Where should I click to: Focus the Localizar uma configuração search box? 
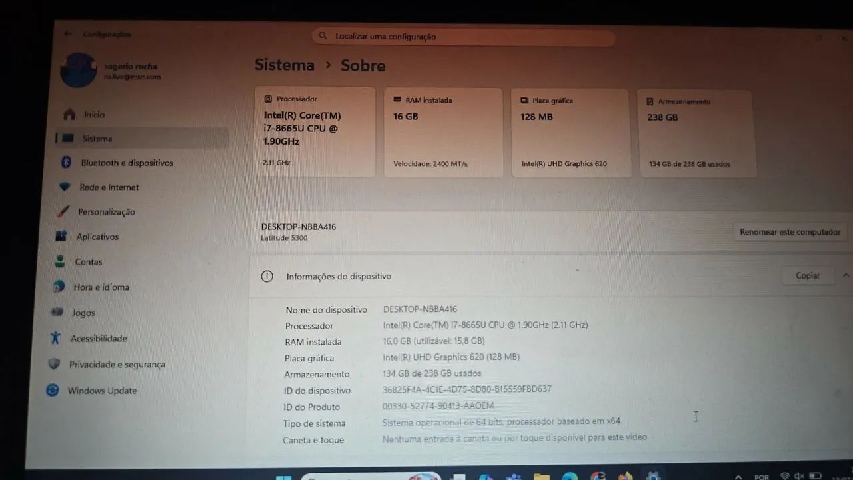(463, 37)
